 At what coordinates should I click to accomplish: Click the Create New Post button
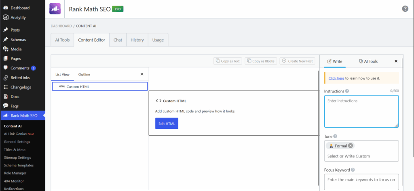point(297,61)
